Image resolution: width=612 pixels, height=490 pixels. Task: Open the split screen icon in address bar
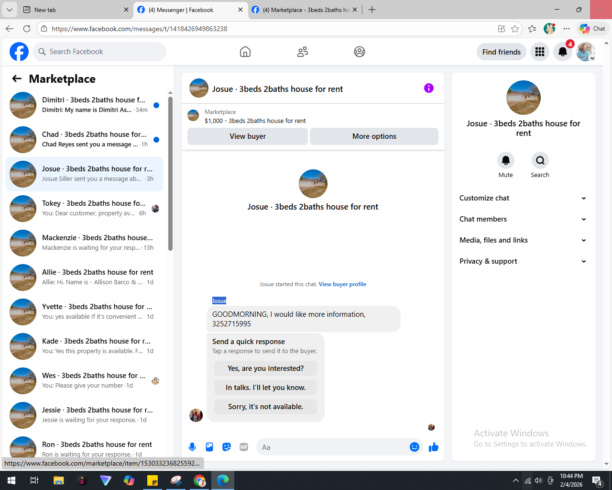pyautogui.click(x=502, y=29)
